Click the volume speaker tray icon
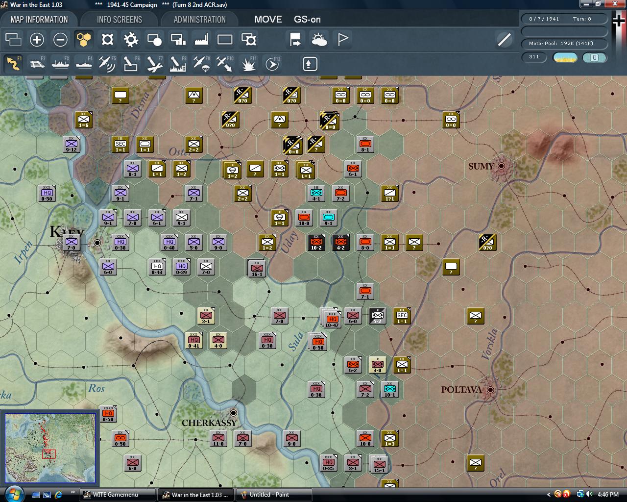The height and width of the screenshot is (502, 627). click(589, 495)
